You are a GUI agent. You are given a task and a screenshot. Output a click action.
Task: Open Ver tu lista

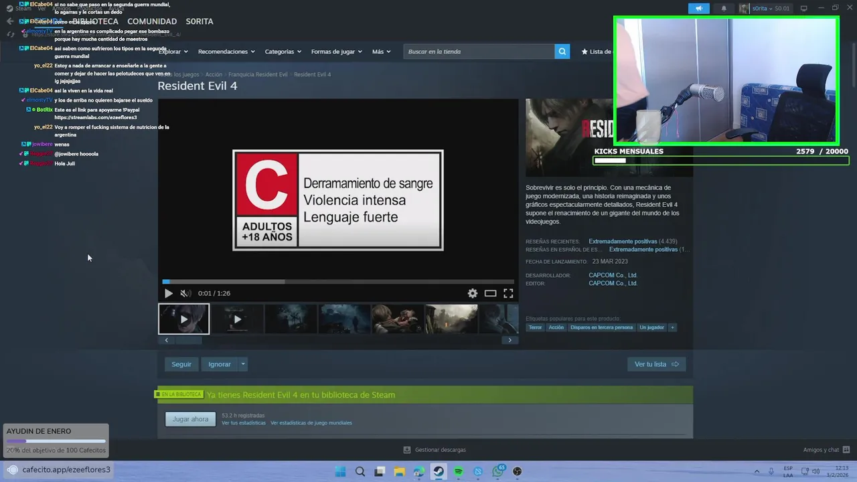[656, 364]
